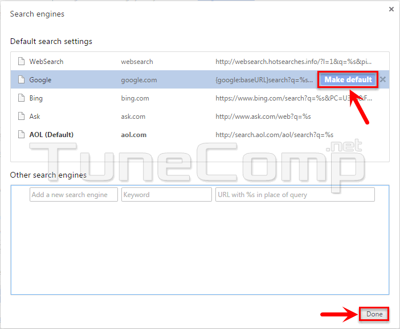Select the Google engine name
The image size is (400, 329).
[40, 80]
